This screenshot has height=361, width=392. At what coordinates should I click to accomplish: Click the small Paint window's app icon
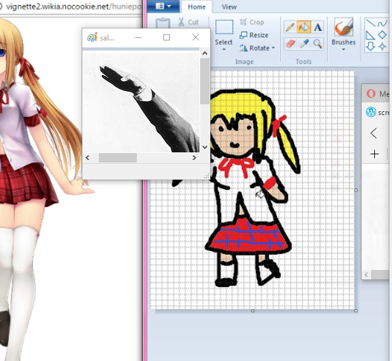pos(92,37)
